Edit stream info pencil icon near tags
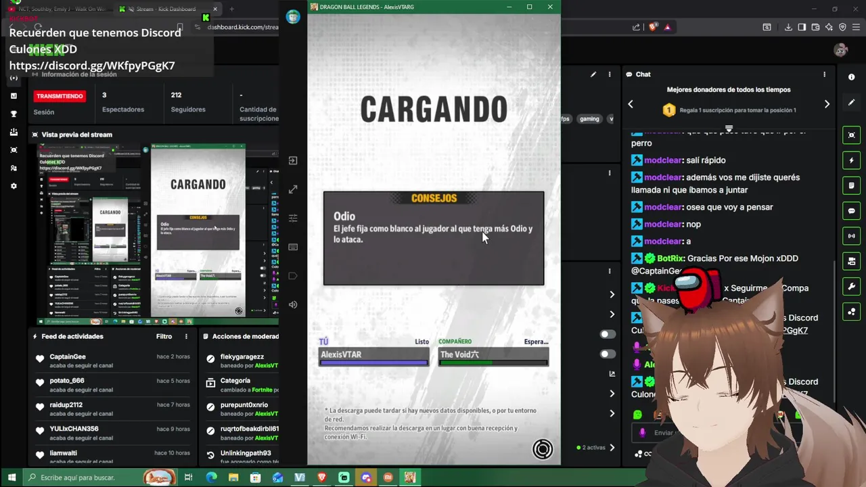The width and height of the screenshot is (866, 487). click(x=593, y=74)
